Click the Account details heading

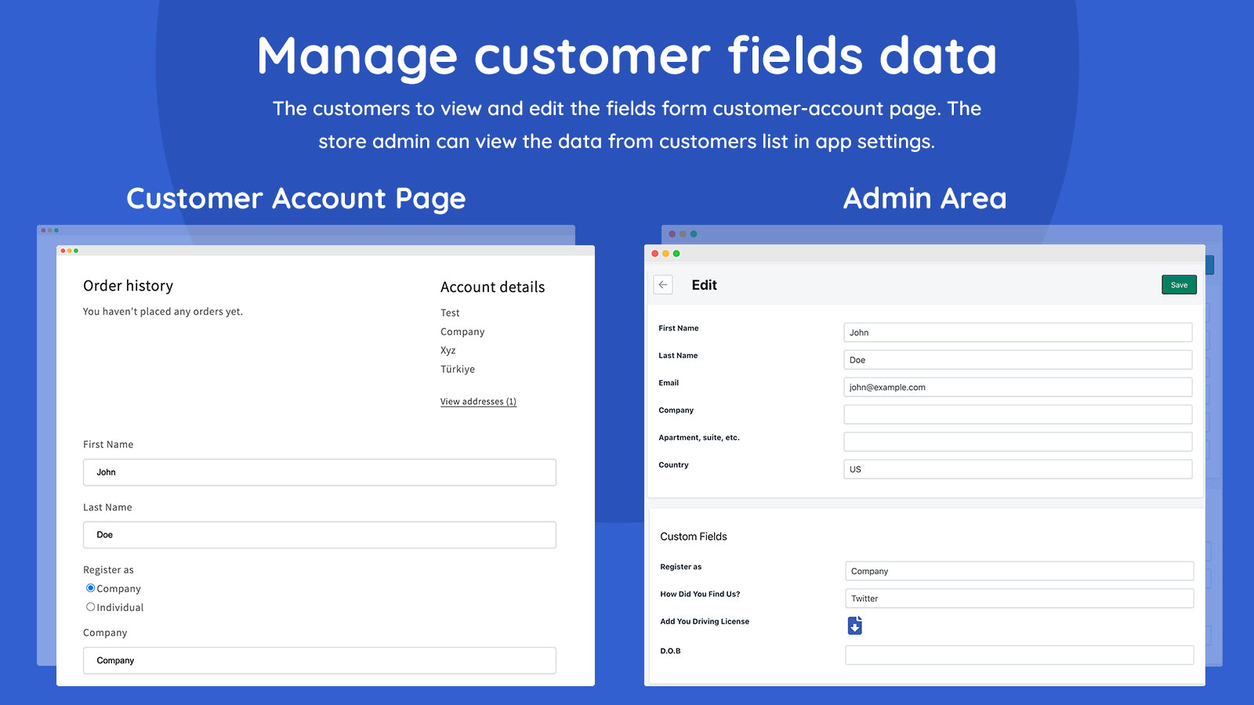click(x=492, y=287)
